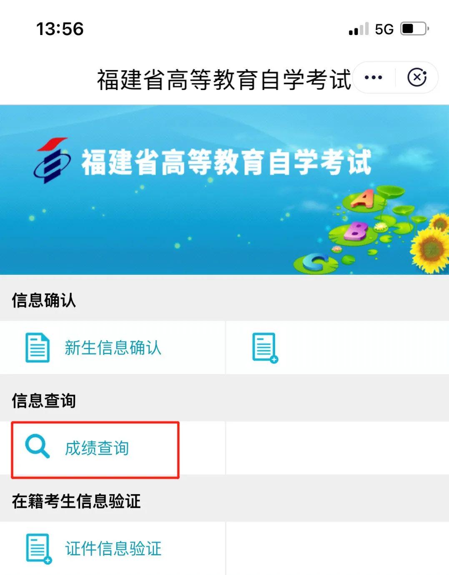Tap the 福建省高等教育自学考试 page title
449x575 pixels.
224,79
